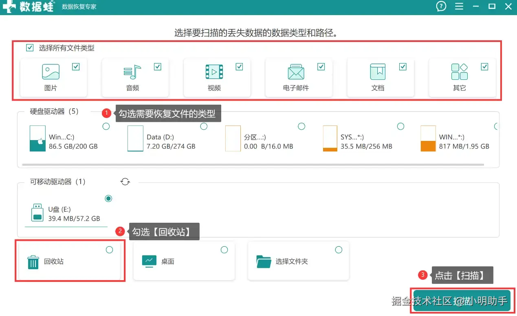Uncheck the 音频 file type checkbox
Screen dimensions: 517x316
pyautogui.click(x=158, y=67)
